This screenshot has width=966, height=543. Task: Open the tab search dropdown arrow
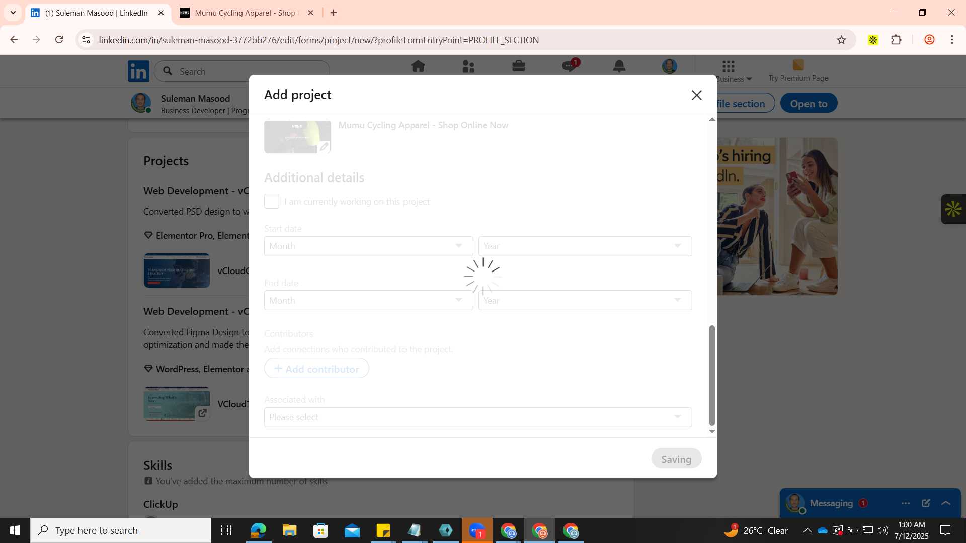tap(13, 13)
